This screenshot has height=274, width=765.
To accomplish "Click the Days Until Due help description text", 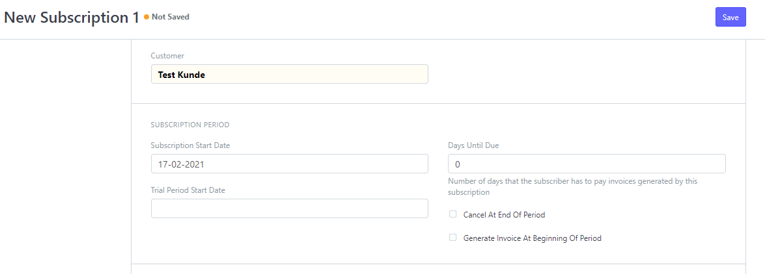I will pyautogui.click(x=573, y=186).
